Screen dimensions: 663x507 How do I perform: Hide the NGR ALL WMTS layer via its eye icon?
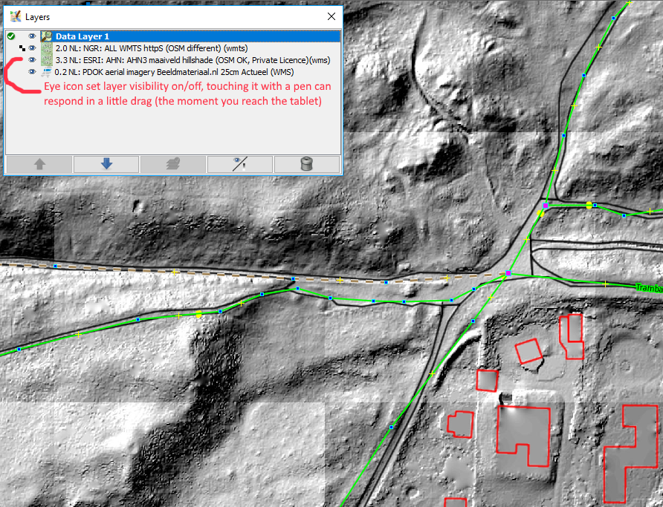(32, 48)
